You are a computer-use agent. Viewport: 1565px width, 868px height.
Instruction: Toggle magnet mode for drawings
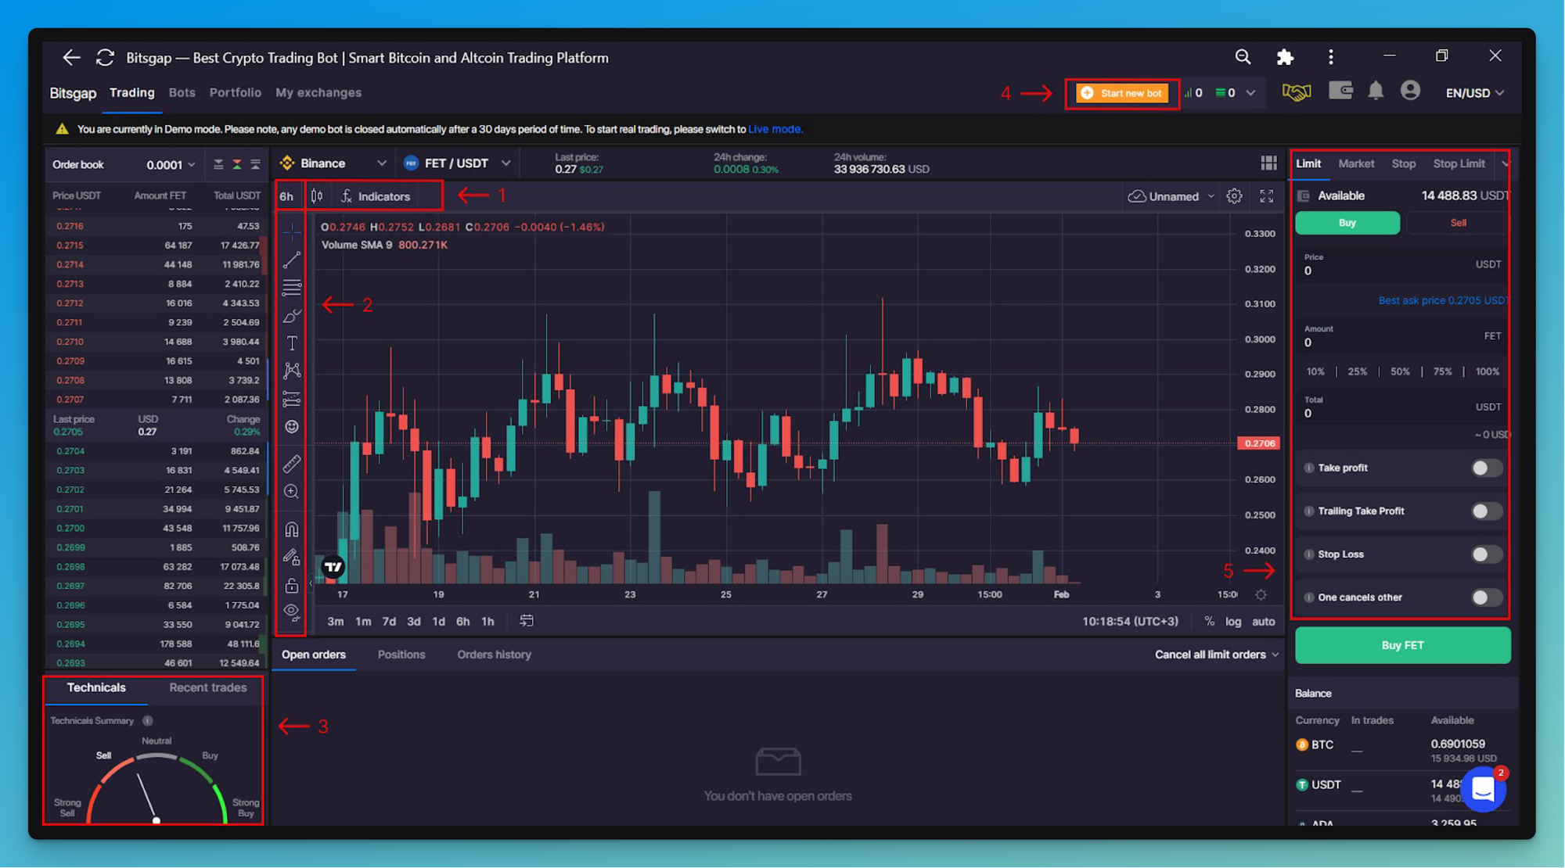(x=291, y=529)
